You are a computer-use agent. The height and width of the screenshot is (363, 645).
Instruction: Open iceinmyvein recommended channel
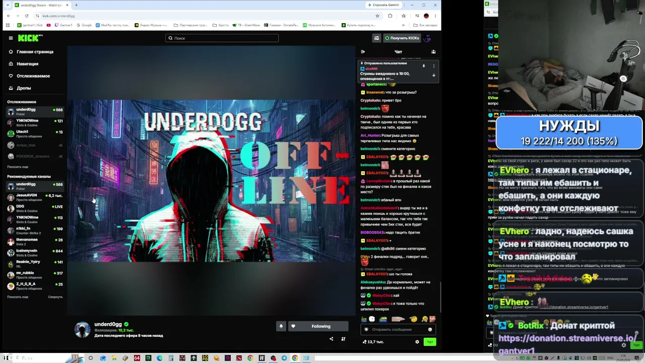pos(35,253)
